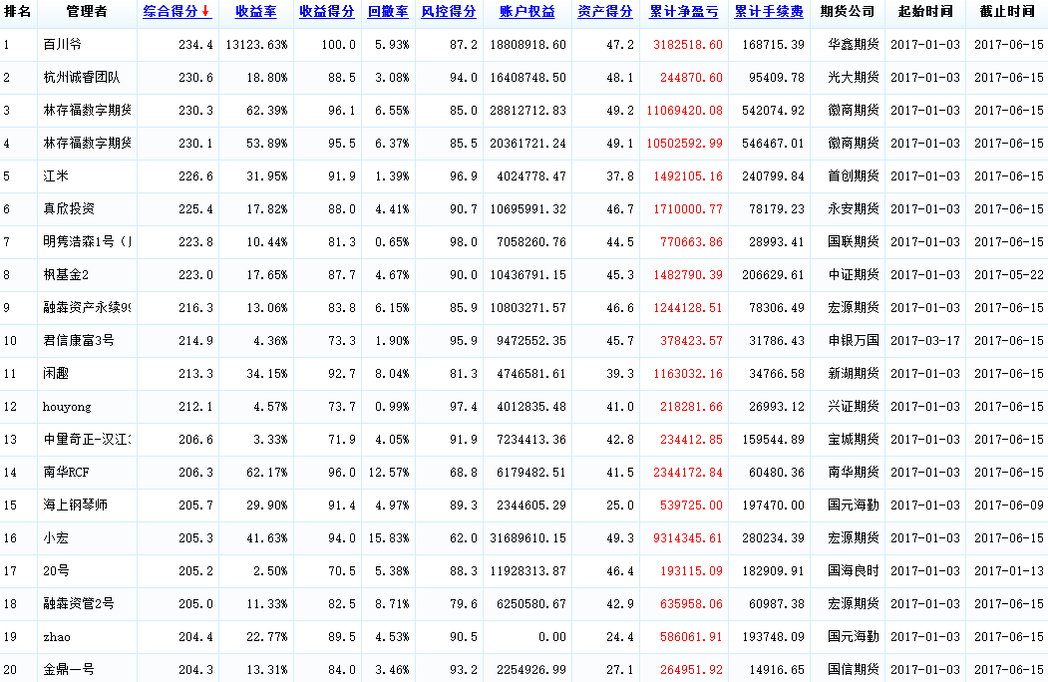Select manager zhao

pos(56,637)
